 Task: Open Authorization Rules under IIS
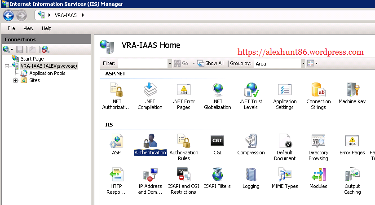click(x=184, y=147)
